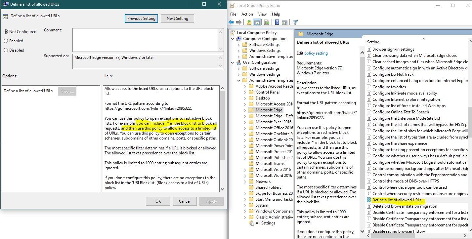Expand the Network tree folder
The image size is (472, 239).
coord(245,181)
